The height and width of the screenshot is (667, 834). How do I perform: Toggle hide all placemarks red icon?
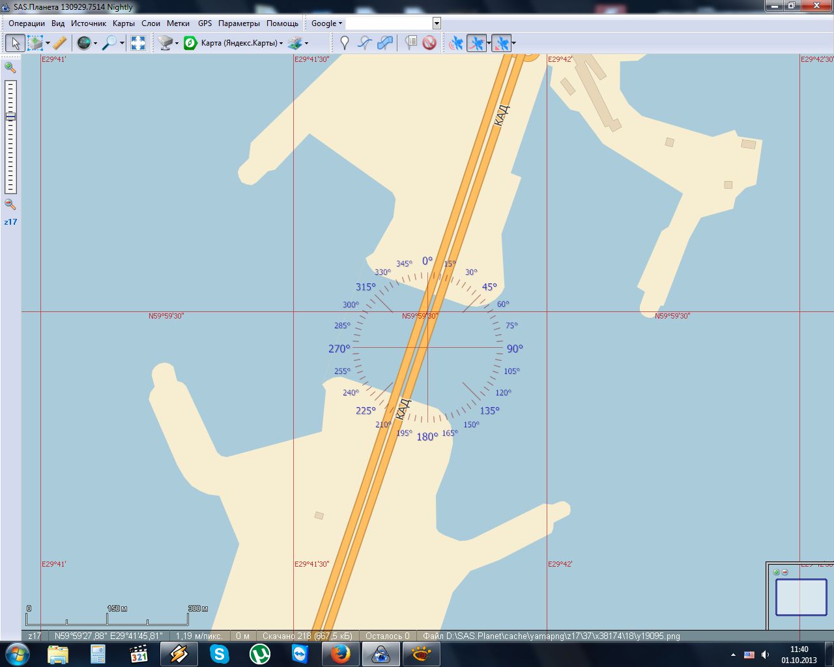429,44
